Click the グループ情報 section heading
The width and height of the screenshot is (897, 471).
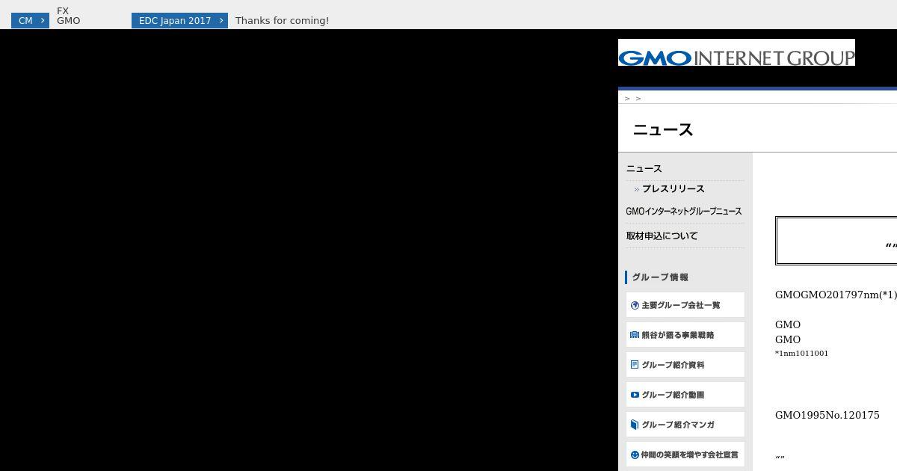point(660,277)
